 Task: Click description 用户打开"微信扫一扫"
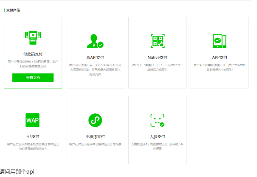coord(157,67)
